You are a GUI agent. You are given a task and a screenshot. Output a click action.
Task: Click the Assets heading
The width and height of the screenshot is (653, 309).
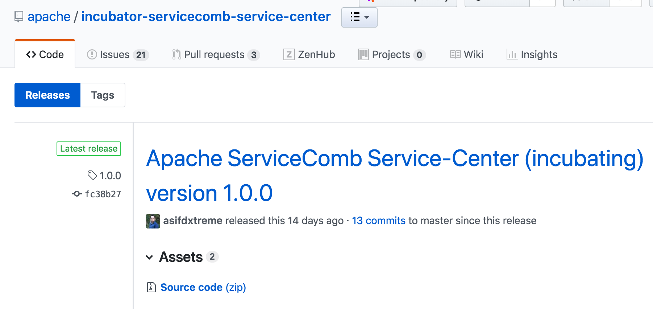181,257
